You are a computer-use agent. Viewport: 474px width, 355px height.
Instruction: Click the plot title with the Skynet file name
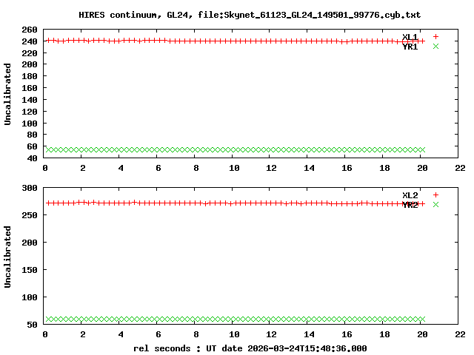pos(250,15)
